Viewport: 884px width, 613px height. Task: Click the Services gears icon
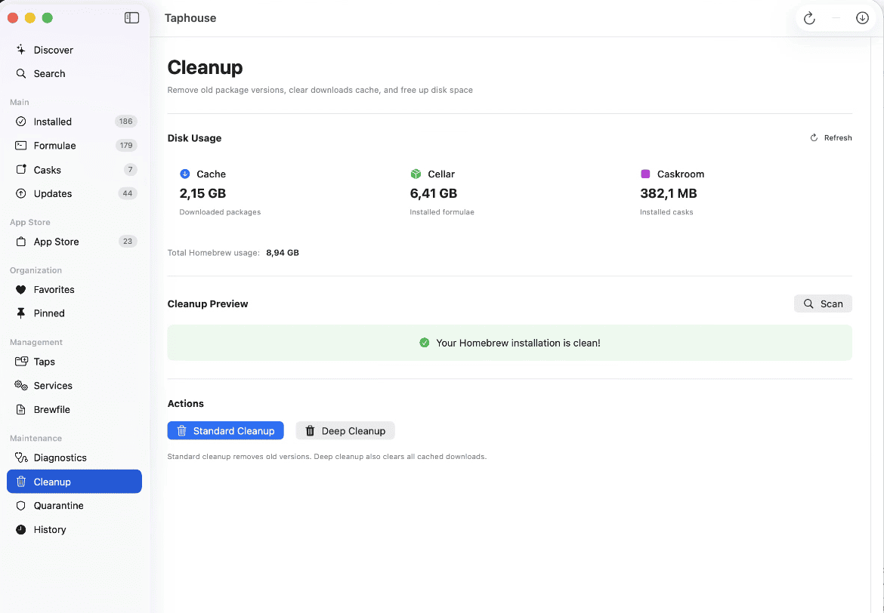21,385
